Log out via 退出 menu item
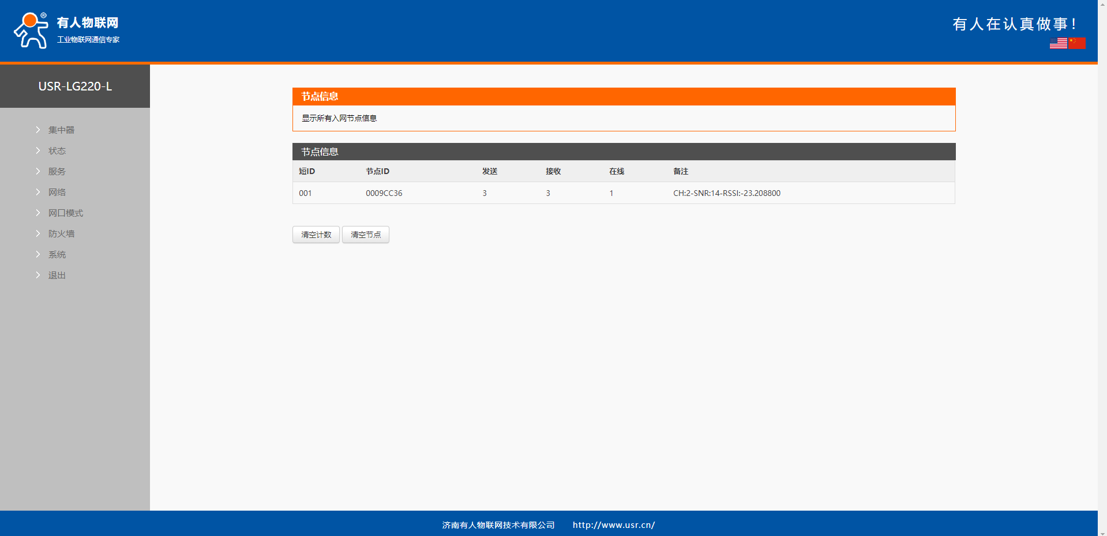This screenshot has width=1107, height=536. (x=57, y=275)
